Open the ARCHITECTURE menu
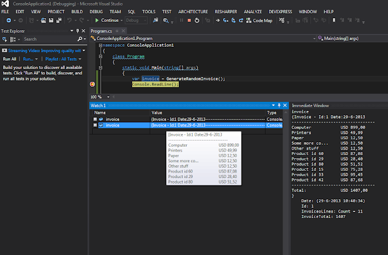The width and height of the screenshot is (388, 255). click(x=192, y=11)
